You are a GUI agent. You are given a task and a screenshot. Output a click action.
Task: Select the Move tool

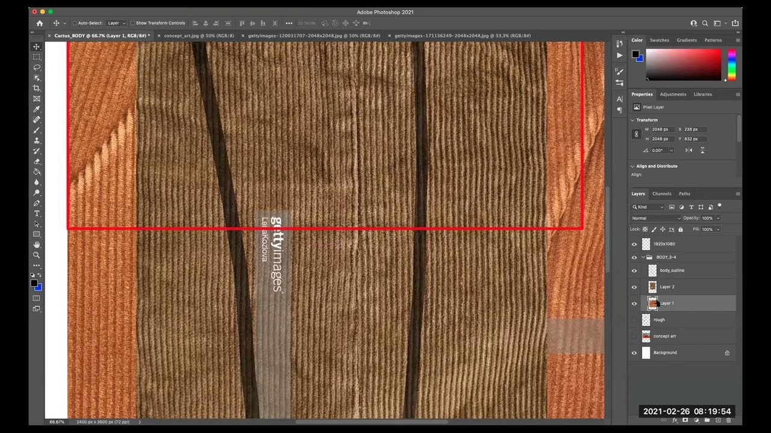click(37, 46)
